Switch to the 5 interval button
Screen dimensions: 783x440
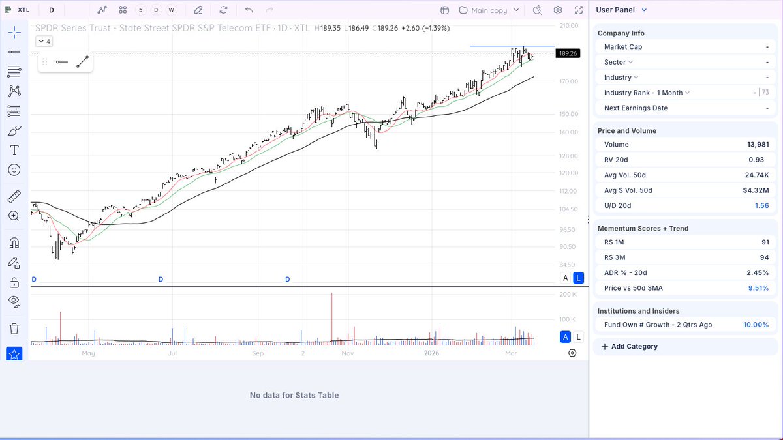[x=141, y=10]
